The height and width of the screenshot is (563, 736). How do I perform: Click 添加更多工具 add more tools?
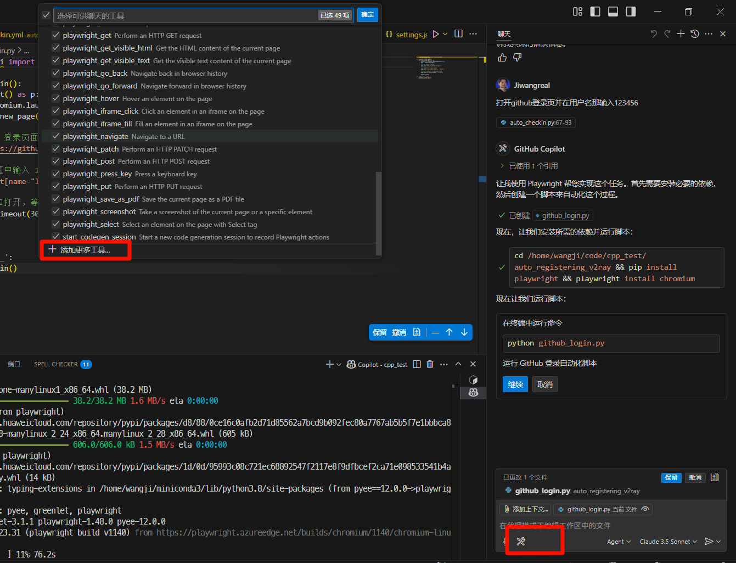(x=85, y=250)
